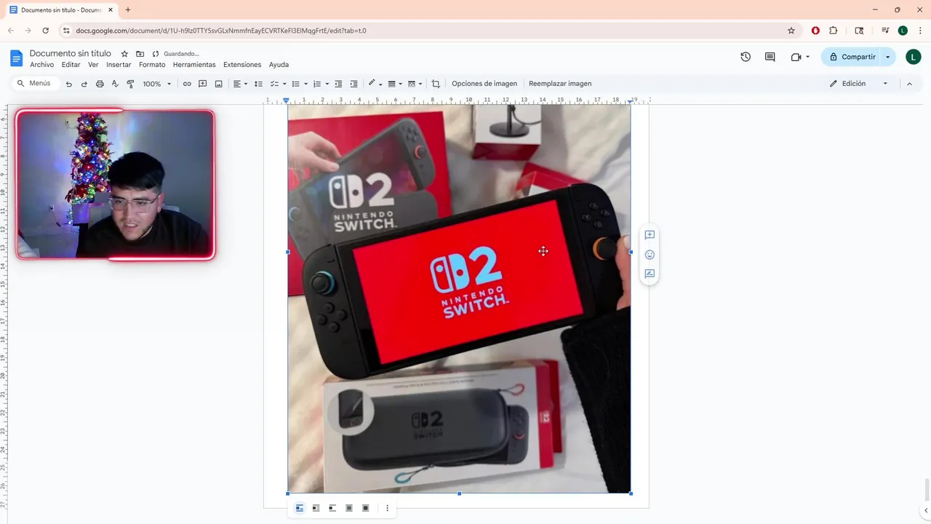Expand the Compartir dropdown arrow

point(887,57)
